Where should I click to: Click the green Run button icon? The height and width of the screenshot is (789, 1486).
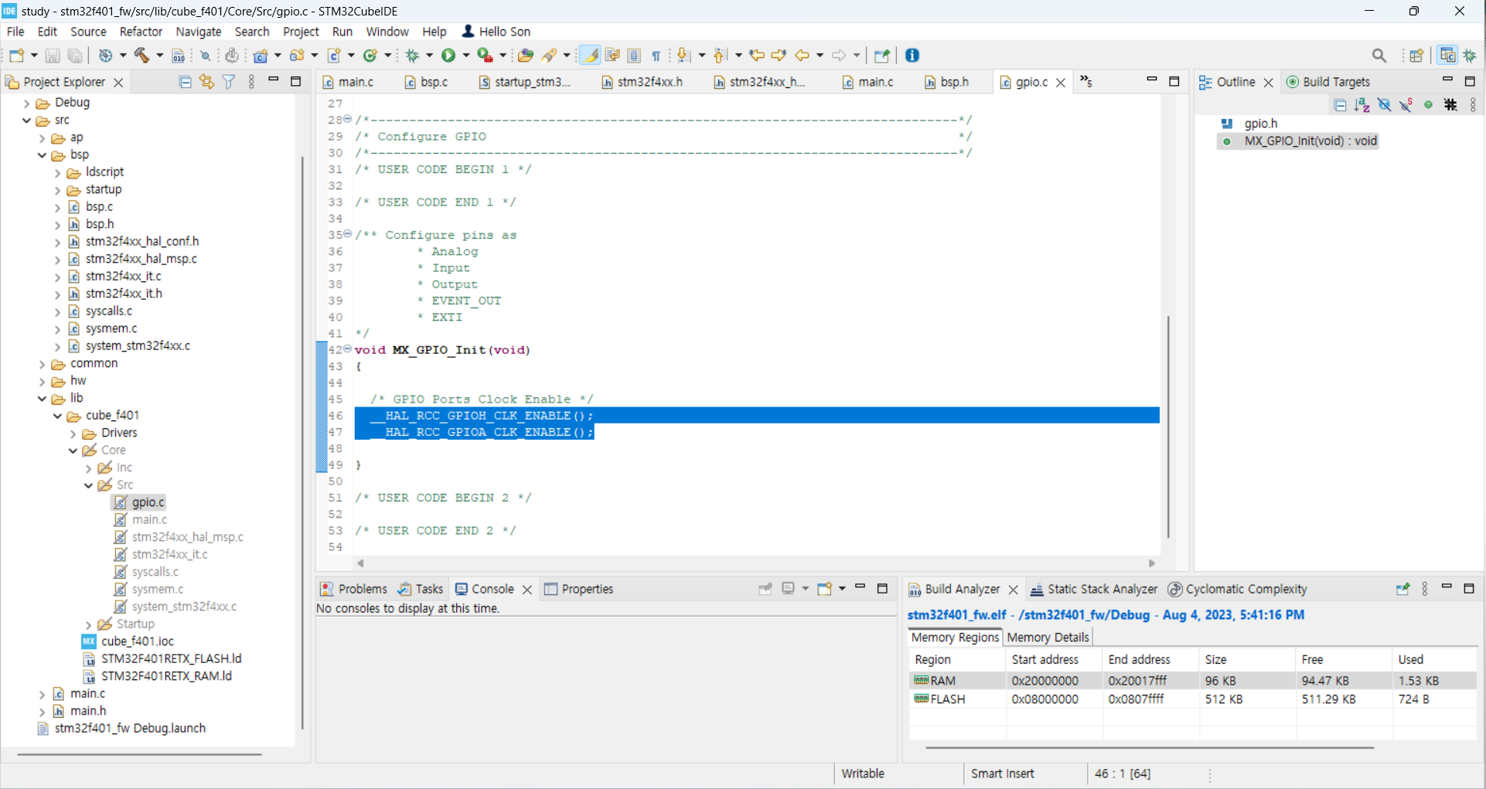(448, 56)
